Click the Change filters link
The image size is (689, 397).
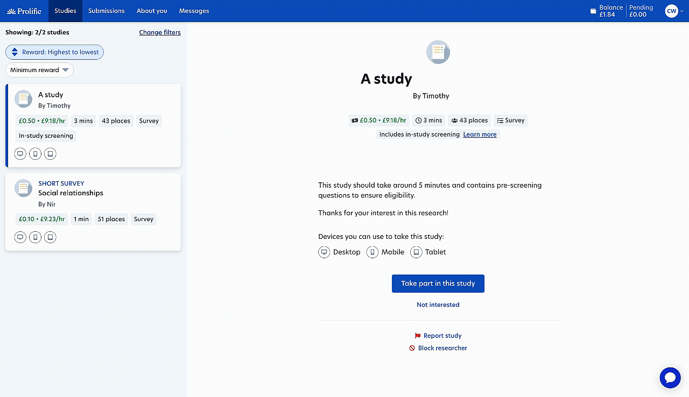click(x=160, y=32)
